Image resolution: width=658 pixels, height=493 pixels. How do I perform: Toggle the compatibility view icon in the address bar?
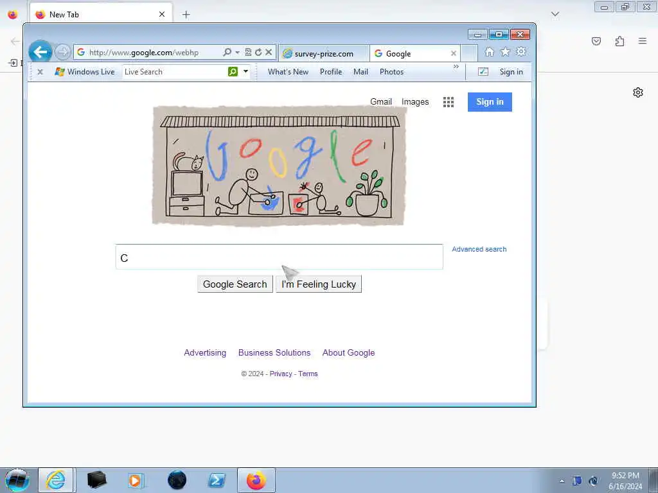pos(248,53)
